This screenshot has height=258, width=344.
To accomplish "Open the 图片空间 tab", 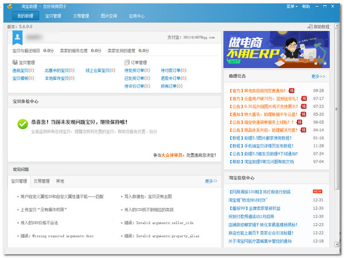I will pyautogui.click(x=109, y=16).
